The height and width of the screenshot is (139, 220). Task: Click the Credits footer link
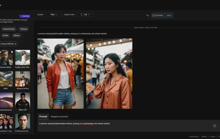[213, 136]
